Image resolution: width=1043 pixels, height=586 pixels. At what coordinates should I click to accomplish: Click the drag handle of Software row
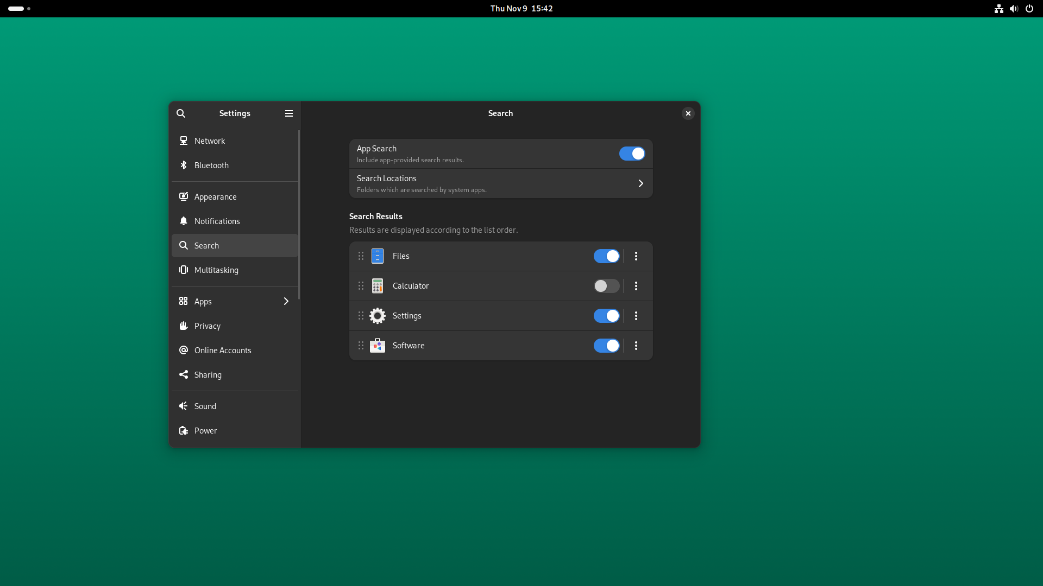pos(361,346)
